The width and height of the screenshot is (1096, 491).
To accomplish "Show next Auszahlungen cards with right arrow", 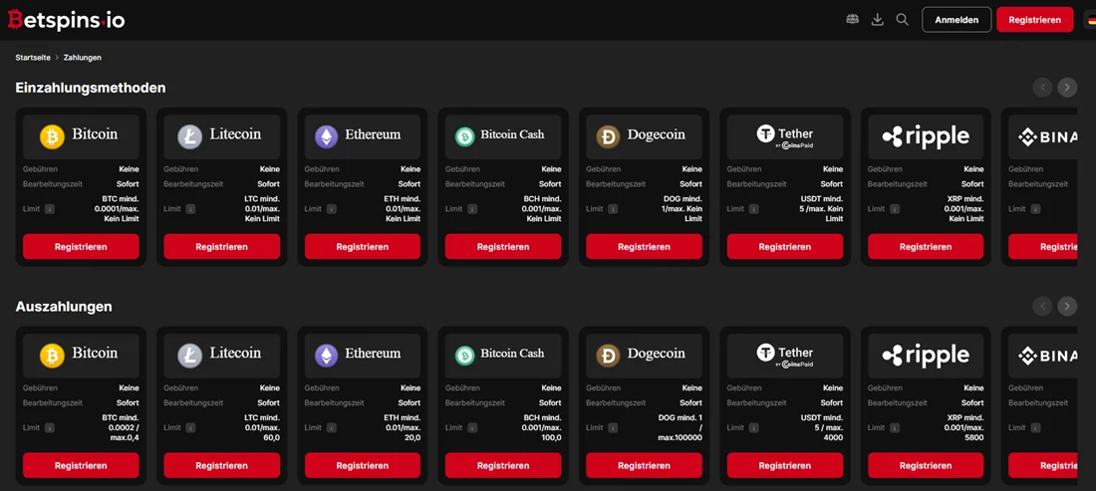I will (1067, 306).
